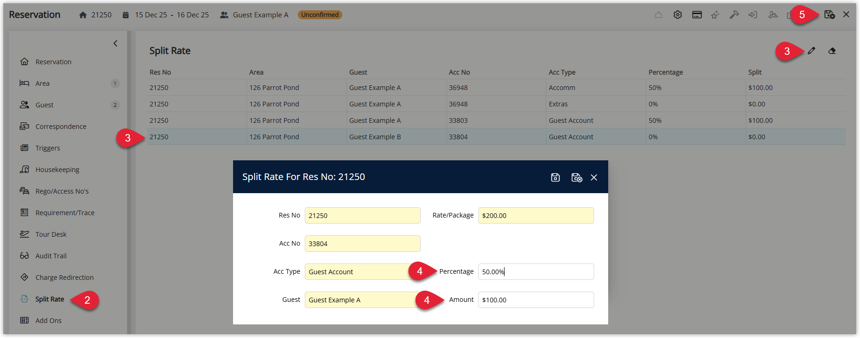Open Tour Desk in the sidebar
Viewport: 860px width, 338px height.
(x=51, y=234)
